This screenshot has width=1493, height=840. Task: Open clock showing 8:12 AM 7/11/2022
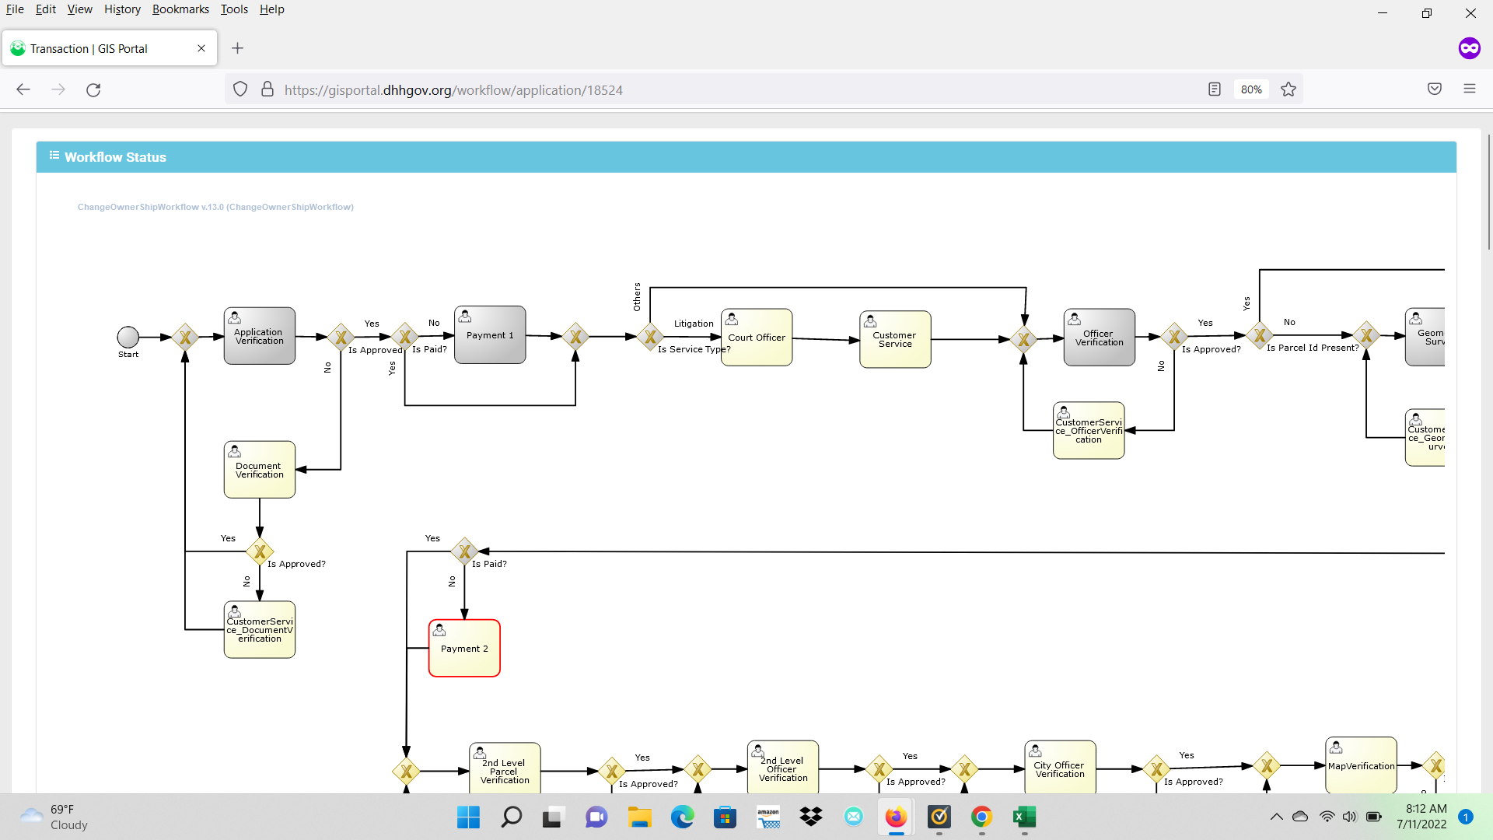1421,817
